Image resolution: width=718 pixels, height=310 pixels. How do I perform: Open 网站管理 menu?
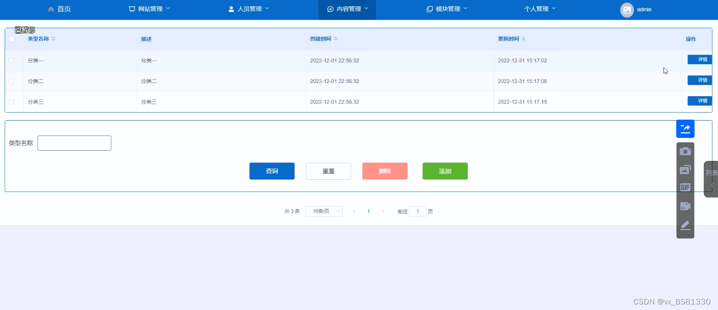149,9
